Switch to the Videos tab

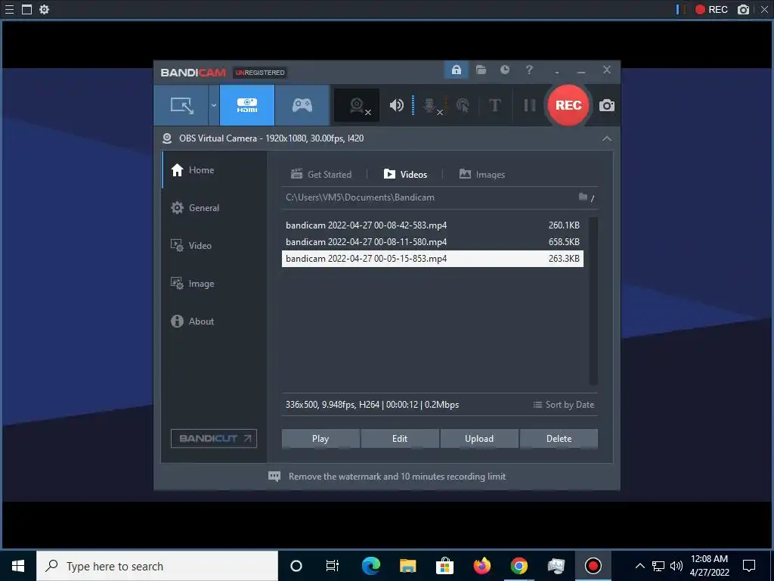coord(405,175)
